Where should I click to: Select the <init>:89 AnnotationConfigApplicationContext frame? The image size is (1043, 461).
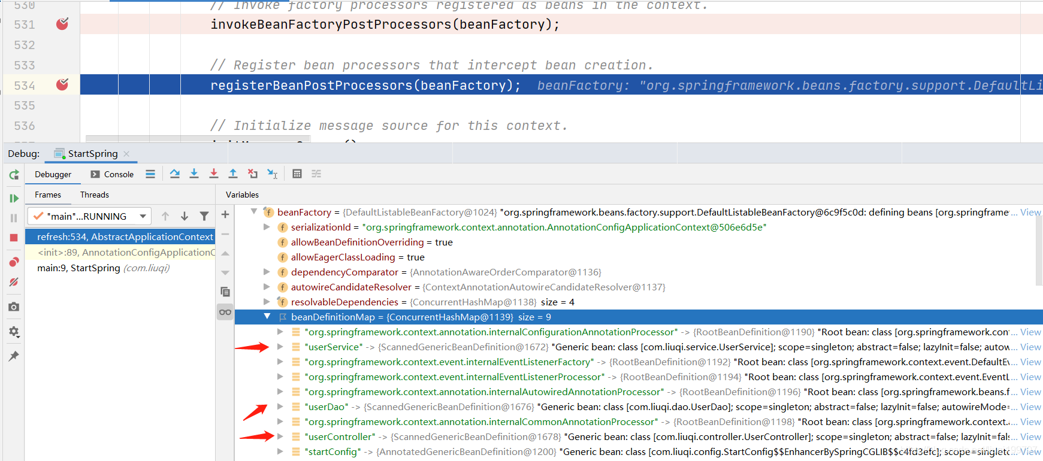(x=120, y=252)
